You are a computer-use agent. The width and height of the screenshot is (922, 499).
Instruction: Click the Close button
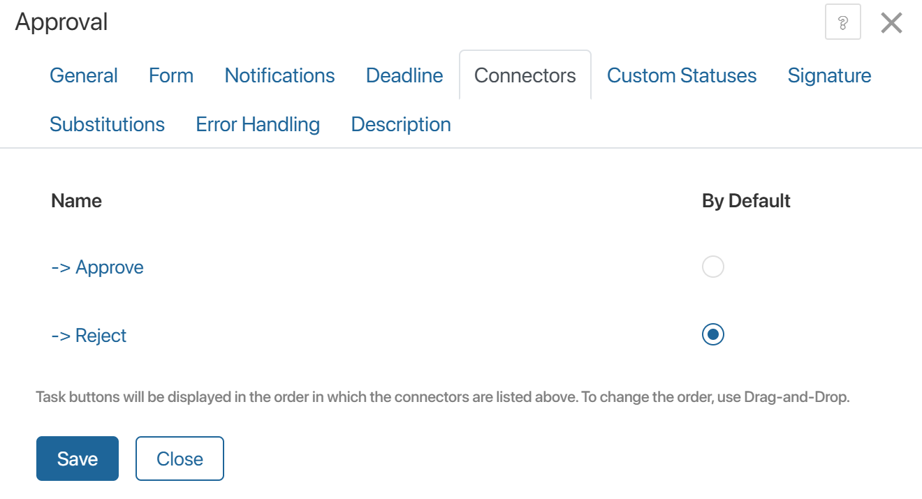180,459
